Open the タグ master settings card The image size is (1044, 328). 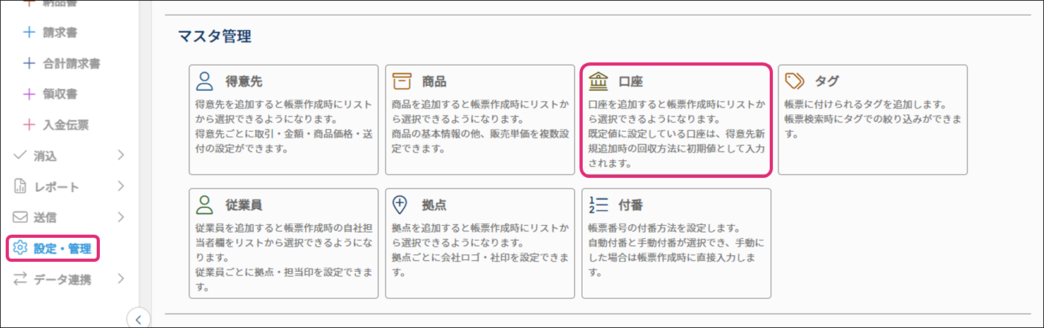[x=872, y=120]
